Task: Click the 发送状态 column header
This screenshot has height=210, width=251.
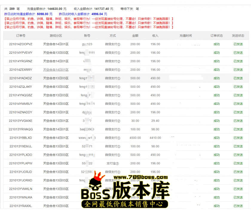Action: tap(238, 35)
